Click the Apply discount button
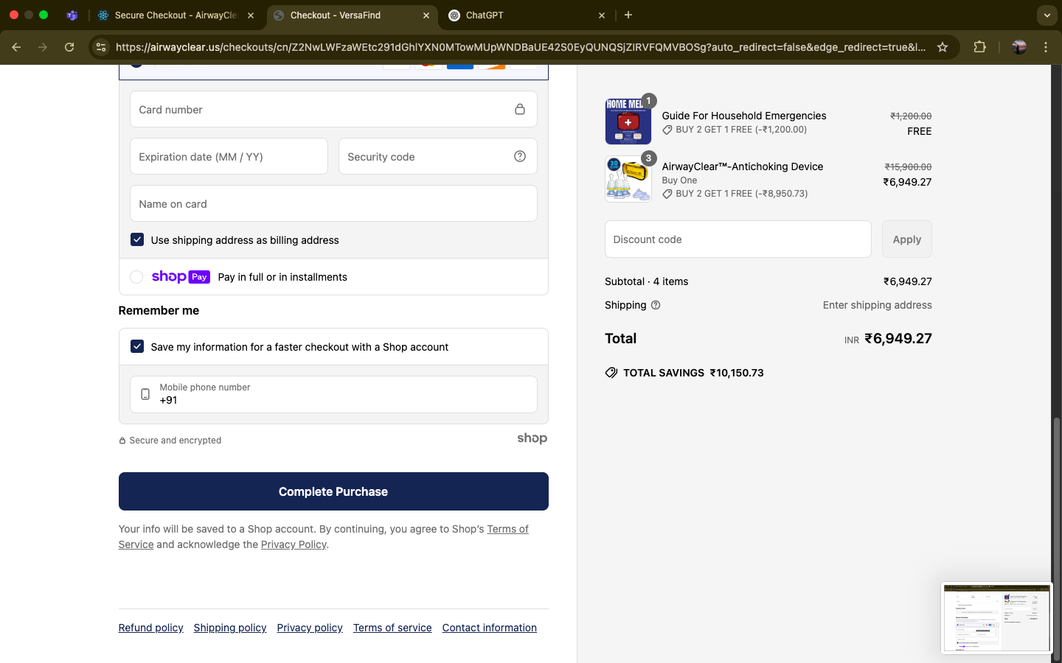 906,239
